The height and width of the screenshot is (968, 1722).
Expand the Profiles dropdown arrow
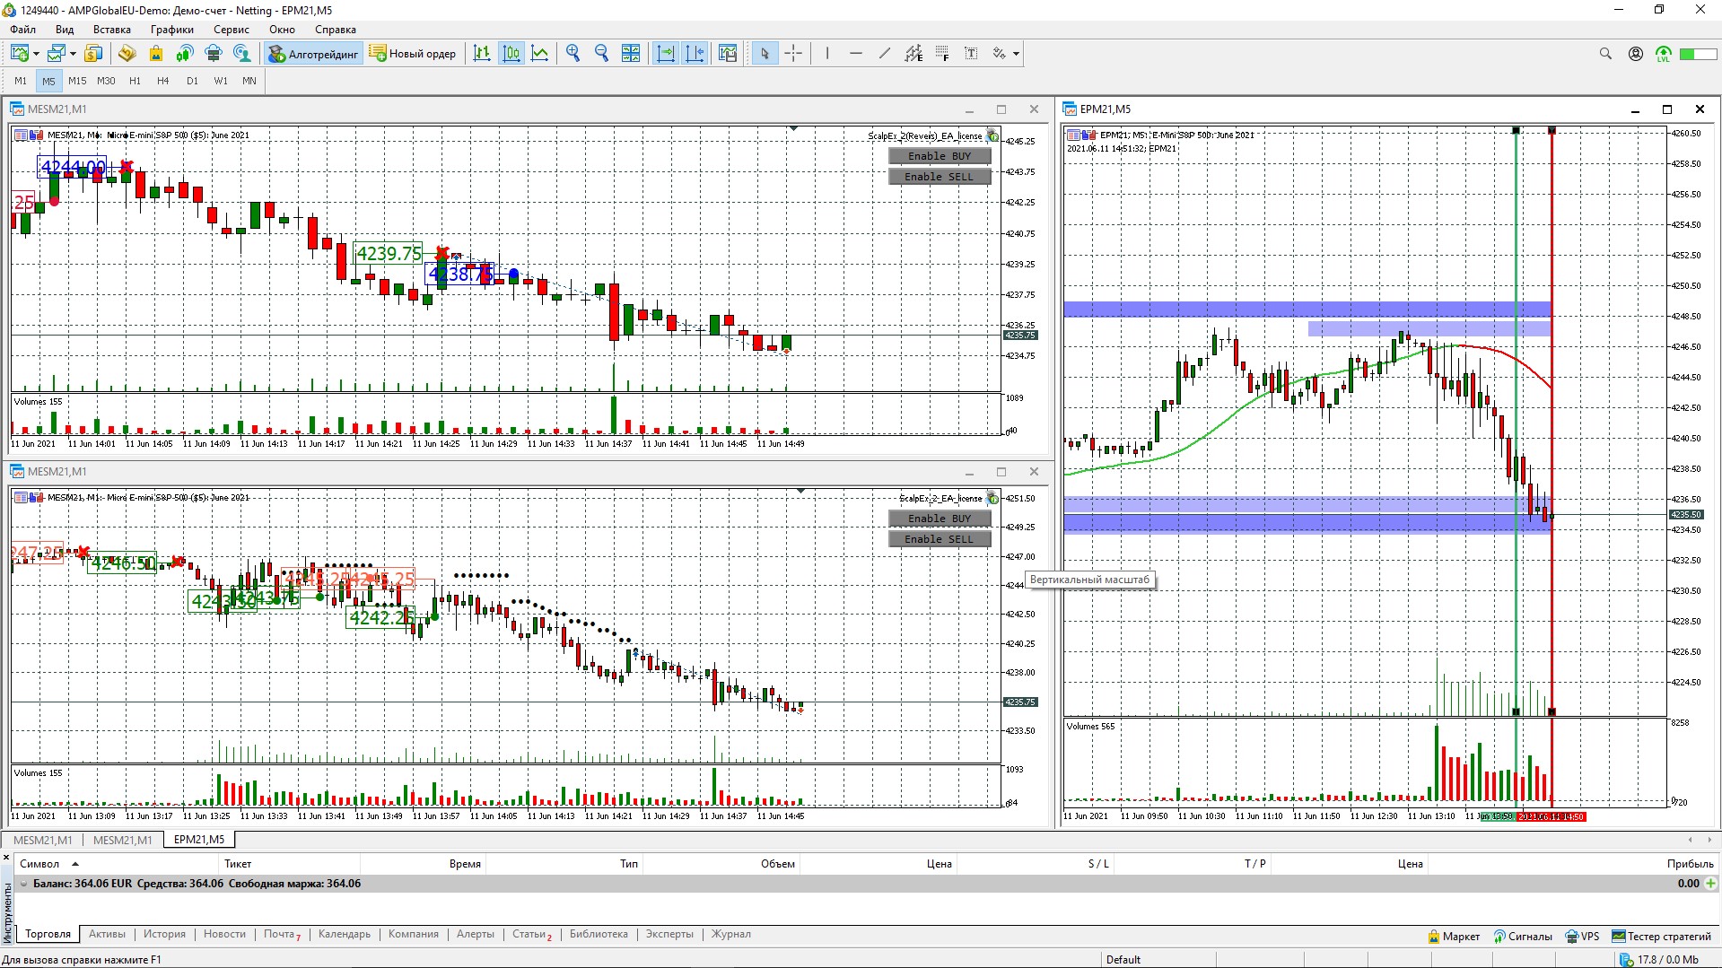[73, 54]
